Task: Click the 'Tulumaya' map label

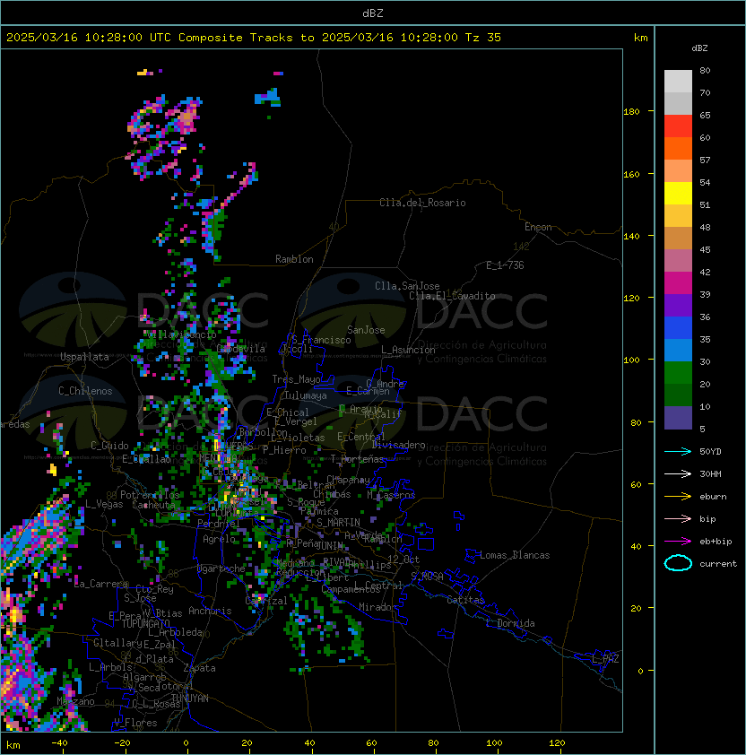Action: [306, 395]
